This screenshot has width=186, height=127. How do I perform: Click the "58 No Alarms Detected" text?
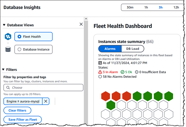pyautogui.click(x=120, y=77)
